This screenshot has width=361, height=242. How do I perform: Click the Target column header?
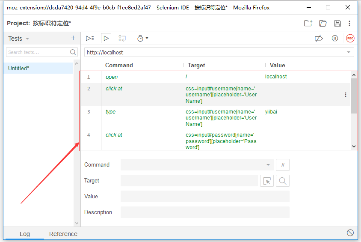click(x=196, y=65)
